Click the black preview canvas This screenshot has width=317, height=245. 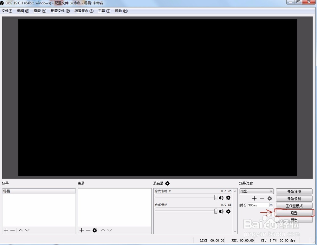[x=158, y=97]
